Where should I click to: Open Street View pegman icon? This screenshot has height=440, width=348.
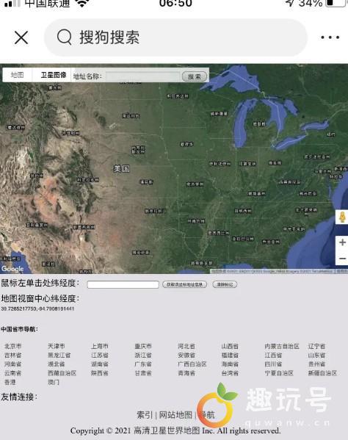click(x=342, y=217)
